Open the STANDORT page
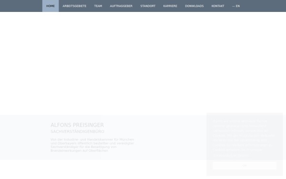The image size is (286, 179). click(x=148, y=6)
